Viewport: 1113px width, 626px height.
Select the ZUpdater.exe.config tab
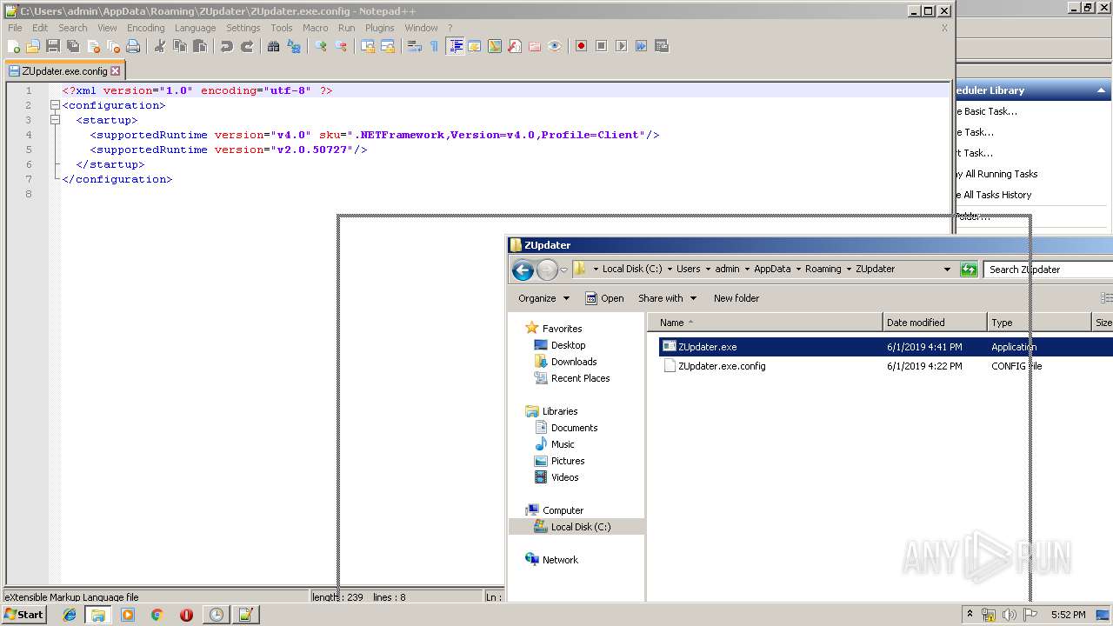(x=64, y=71)
